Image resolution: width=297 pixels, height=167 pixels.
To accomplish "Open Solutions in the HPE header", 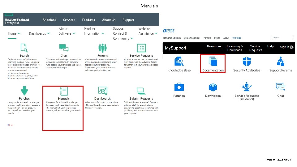I will click(49, 20).
